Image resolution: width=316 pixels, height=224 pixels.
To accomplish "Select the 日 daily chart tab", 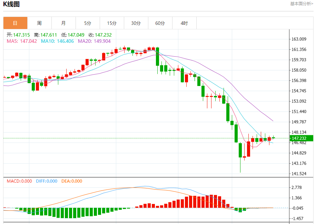I will click(15, 23).
